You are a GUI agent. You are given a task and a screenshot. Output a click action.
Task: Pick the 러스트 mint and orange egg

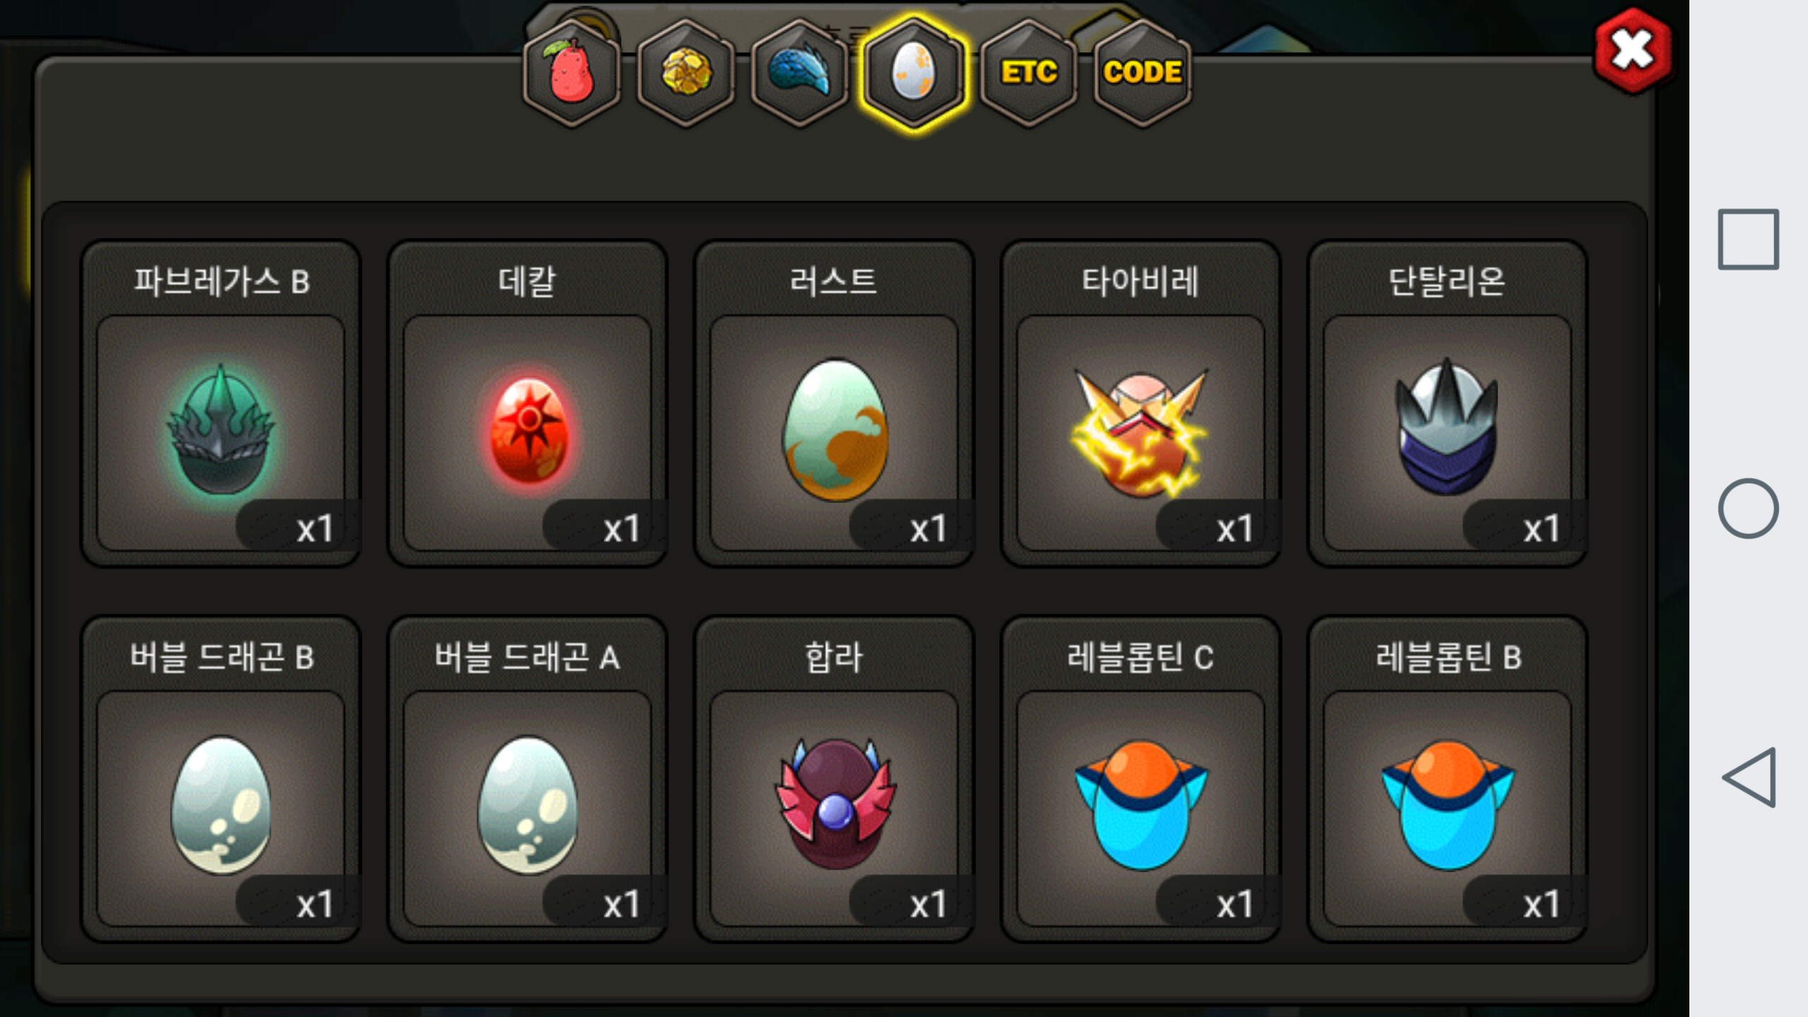pos(834,403)
